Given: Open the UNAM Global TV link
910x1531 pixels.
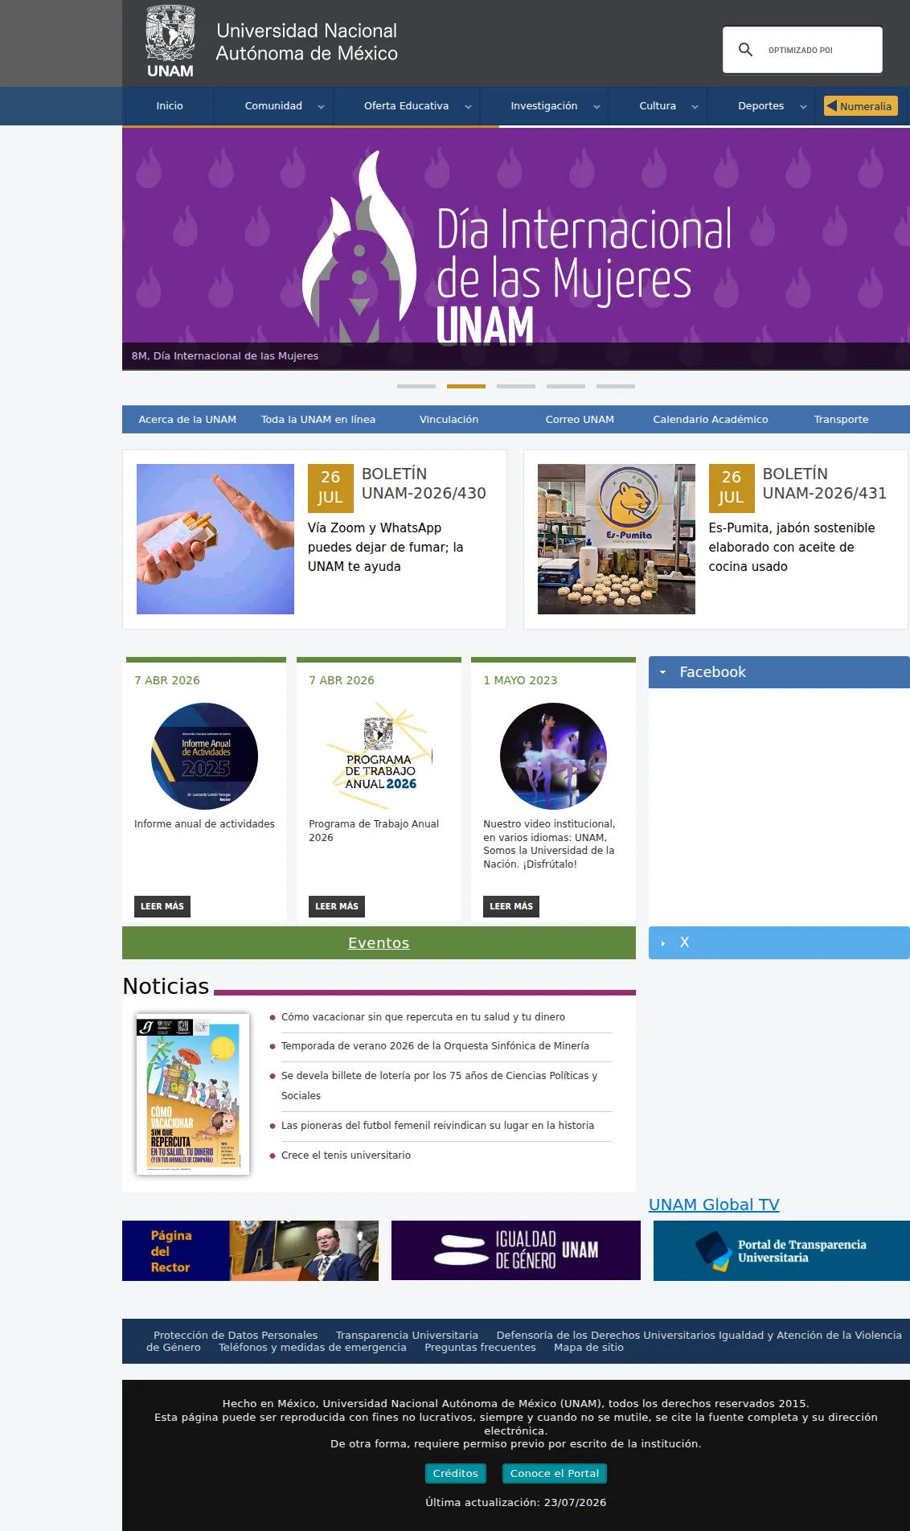Looking at the screenshot, I should click(714, 1205).
